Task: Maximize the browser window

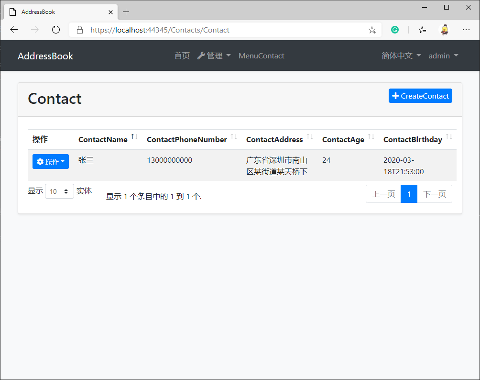Action: pyautogui.click(x=447, y=7)
